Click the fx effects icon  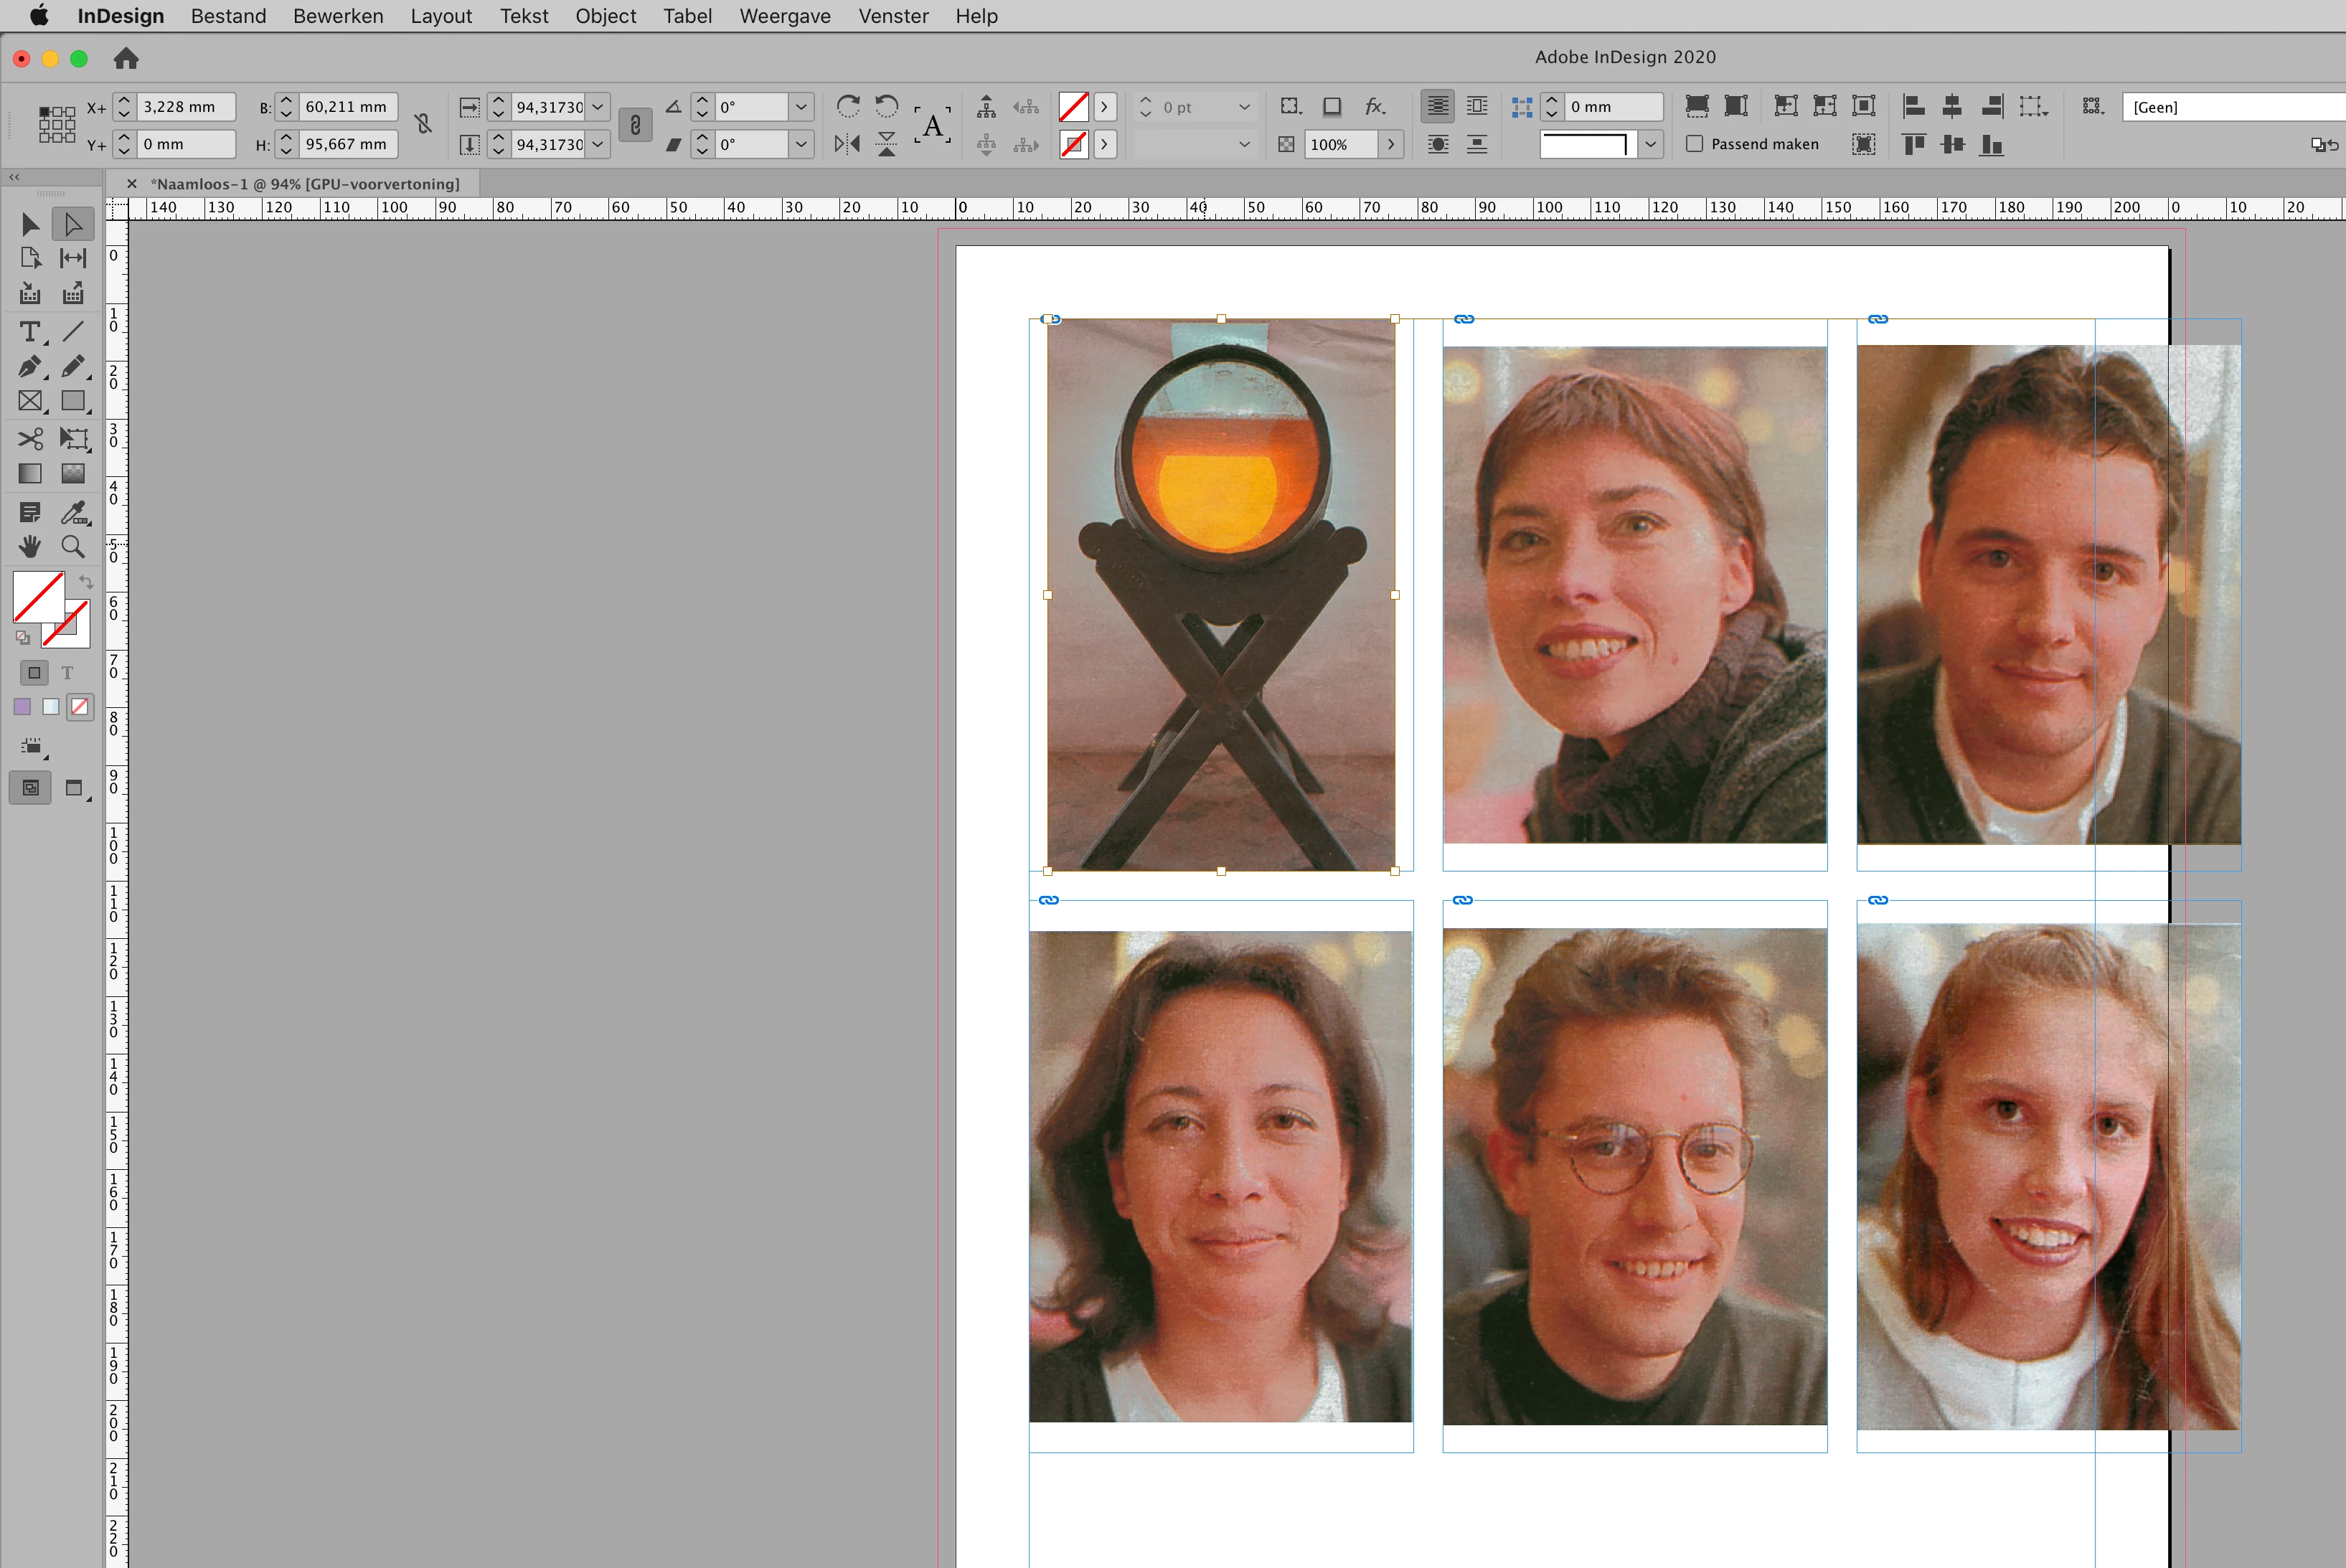pos(1375,106)
